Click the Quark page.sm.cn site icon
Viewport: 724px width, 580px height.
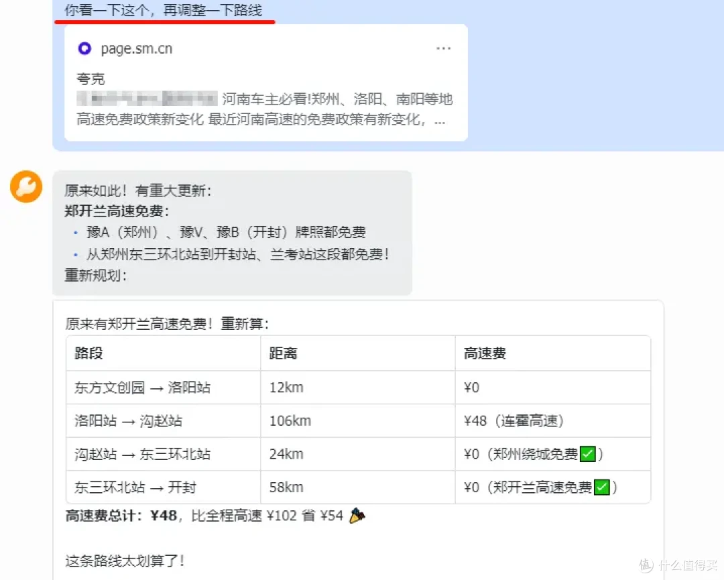pyautogui.click(x=84, y=48)
